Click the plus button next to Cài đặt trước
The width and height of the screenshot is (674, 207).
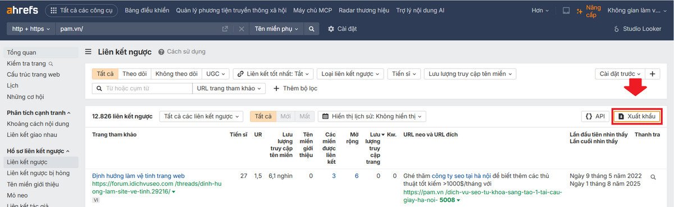652,73
